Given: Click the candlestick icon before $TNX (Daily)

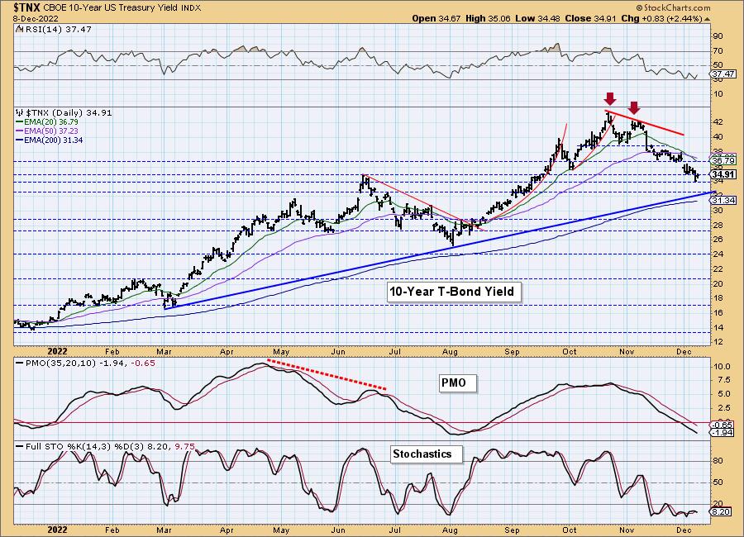Looking at the screenshot, I should (x=20, y=113).
